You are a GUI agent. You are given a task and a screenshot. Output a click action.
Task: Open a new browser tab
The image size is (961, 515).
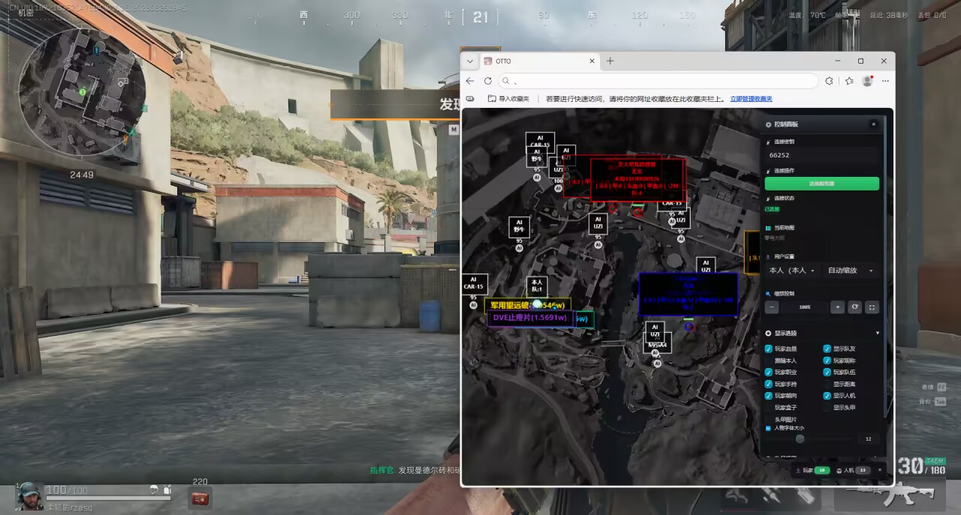coord(610,61)
